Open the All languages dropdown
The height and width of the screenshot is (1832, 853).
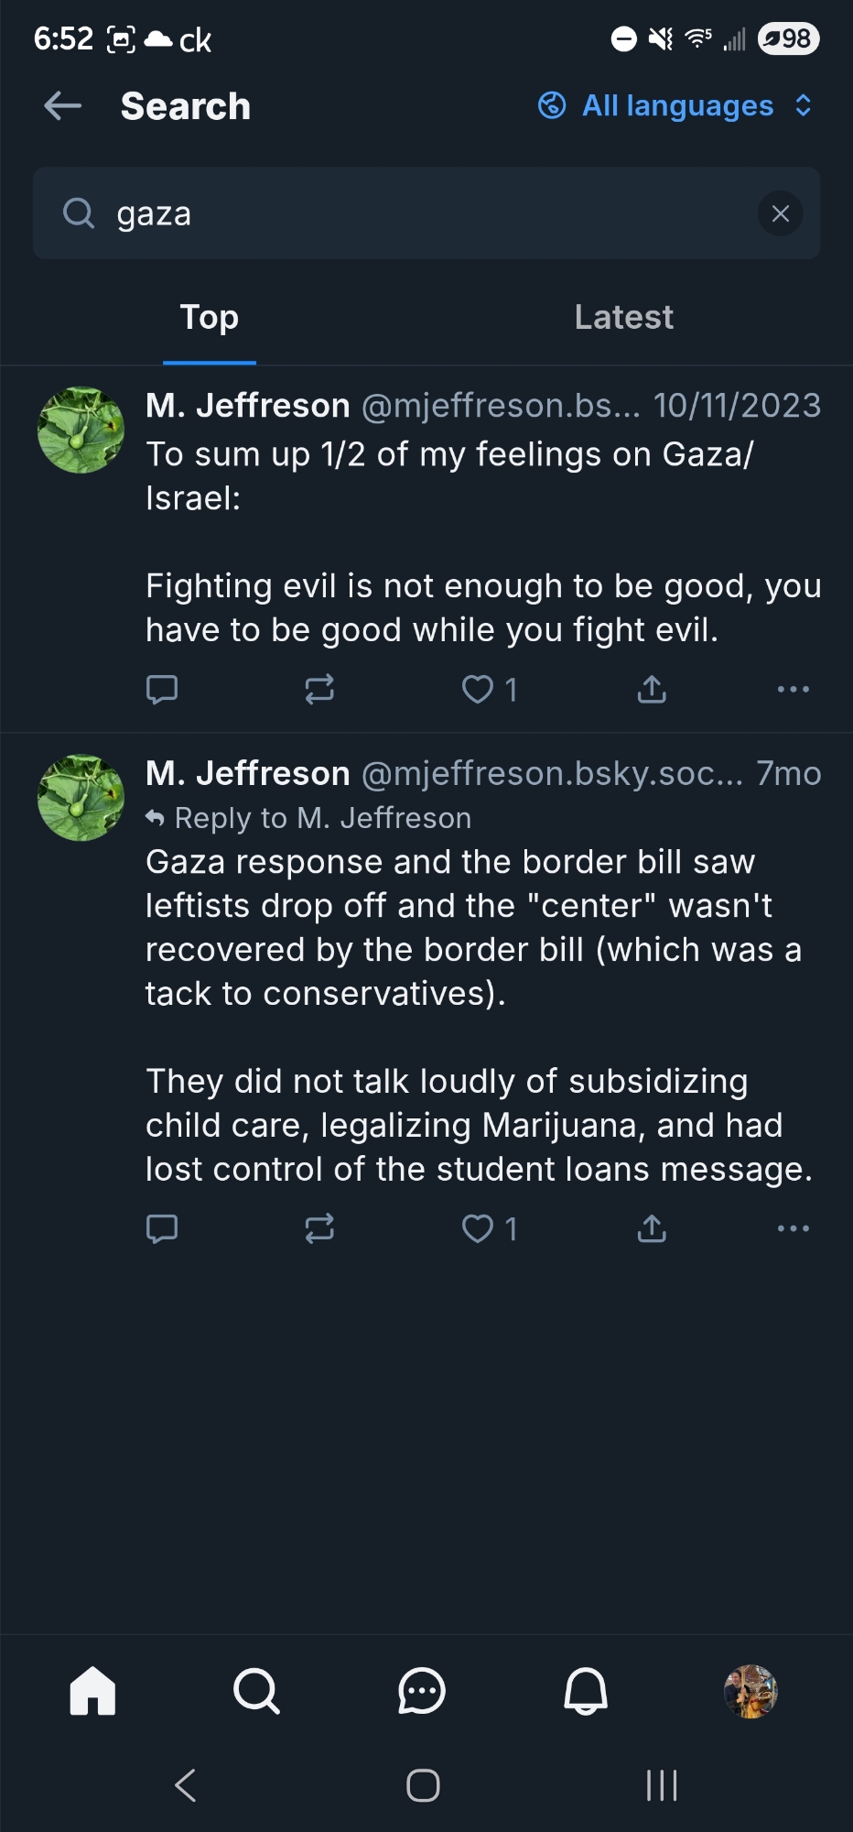(675, 106)
